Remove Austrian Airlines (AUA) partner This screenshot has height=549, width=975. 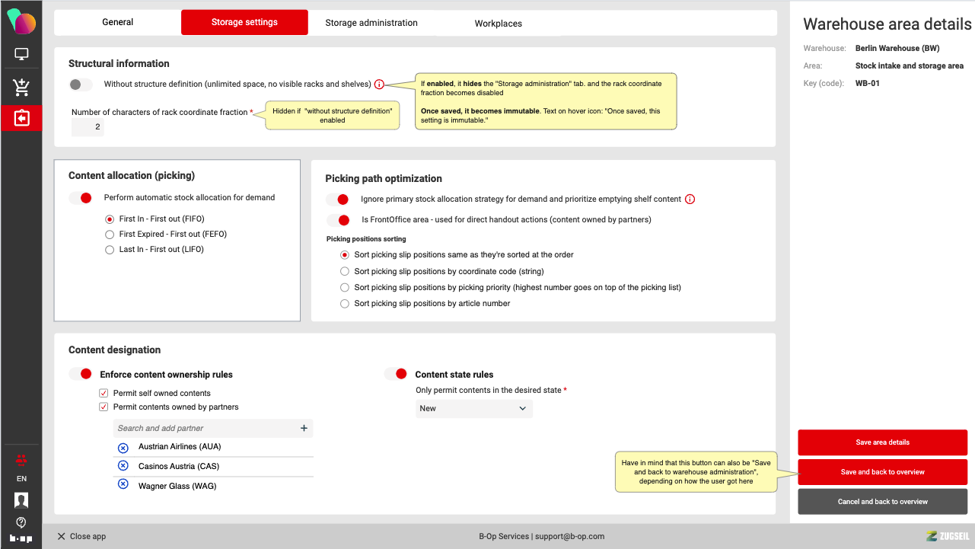click(x=123, y=447)
